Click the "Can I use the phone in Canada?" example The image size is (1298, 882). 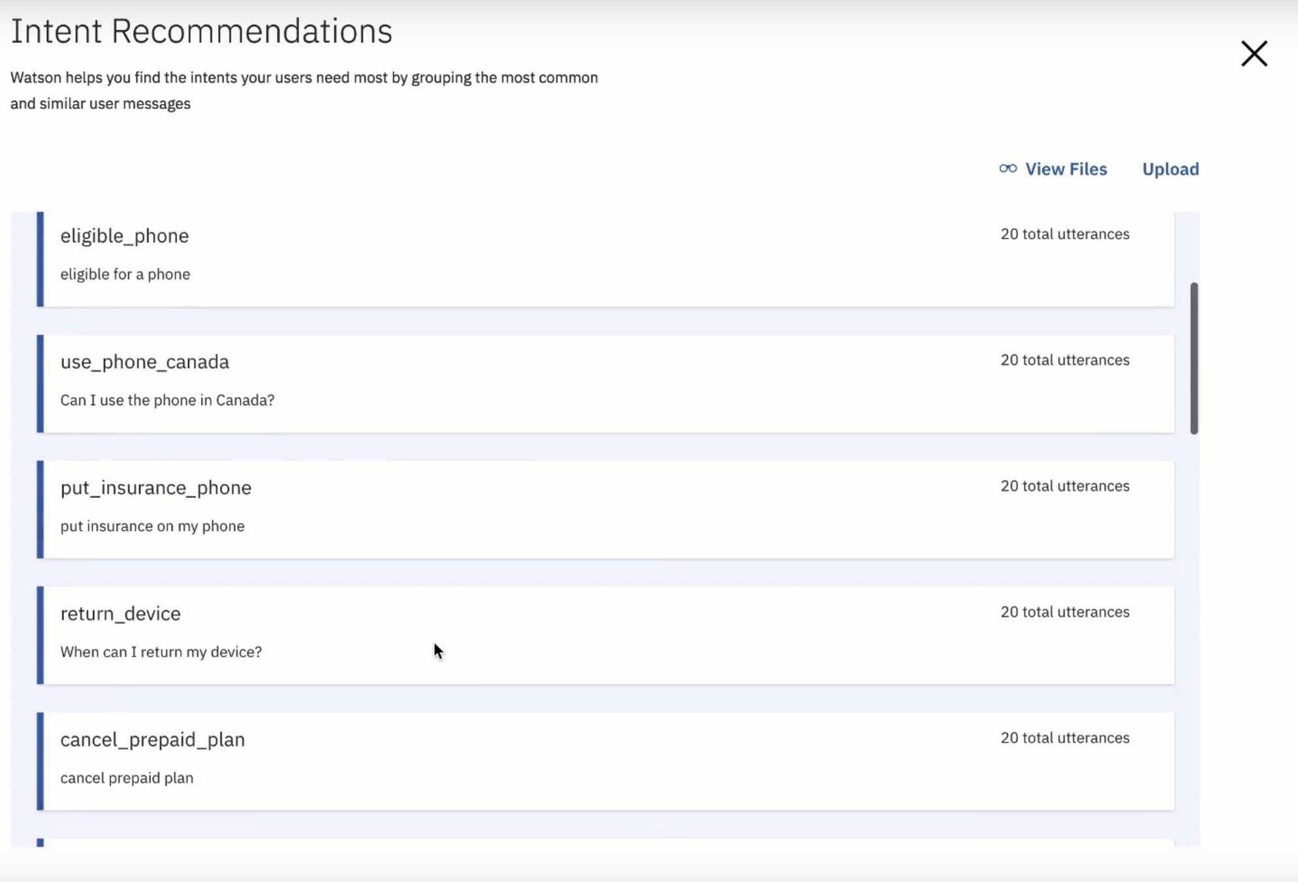tap(167, 400)
